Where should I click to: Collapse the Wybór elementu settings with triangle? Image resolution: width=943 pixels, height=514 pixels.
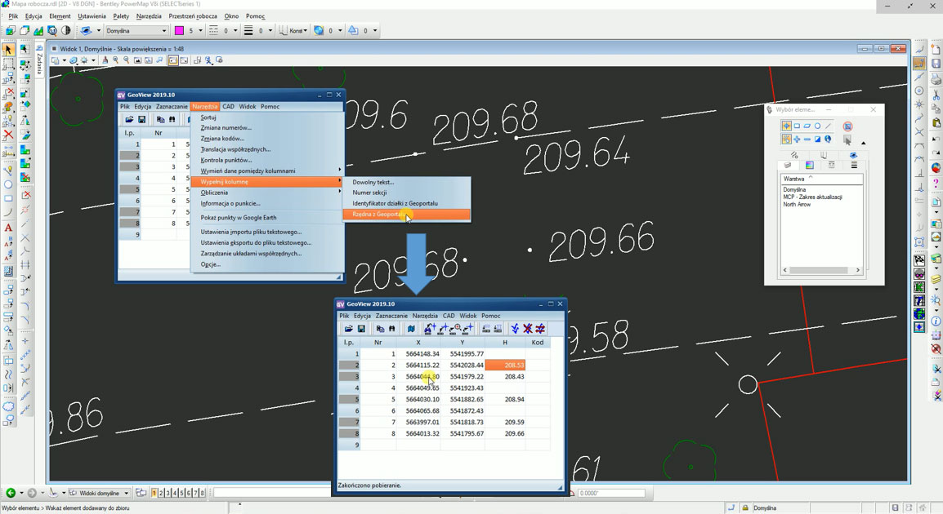[864, 143]
